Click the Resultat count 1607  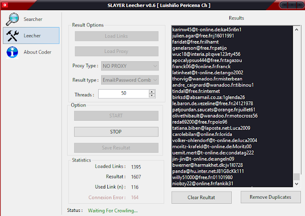coord(136,177)
